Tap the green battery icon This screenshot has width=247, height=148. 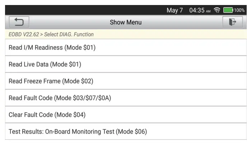point(228,10)
